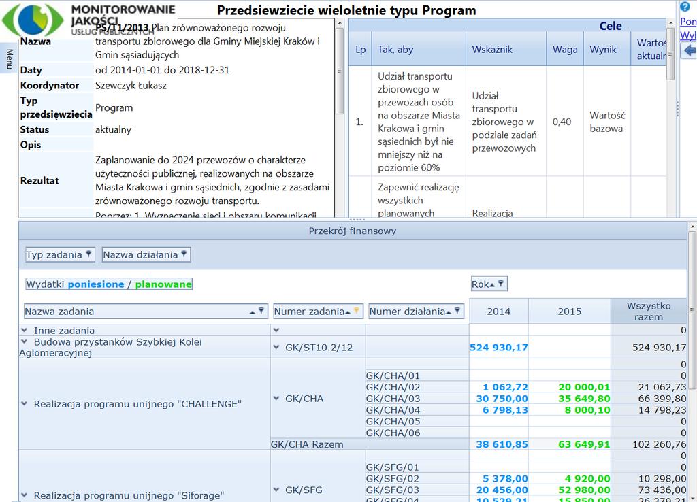Click the Wartość bazowa result cell
The height and width of the screenshot is (502, 697).
coord(607,122)
